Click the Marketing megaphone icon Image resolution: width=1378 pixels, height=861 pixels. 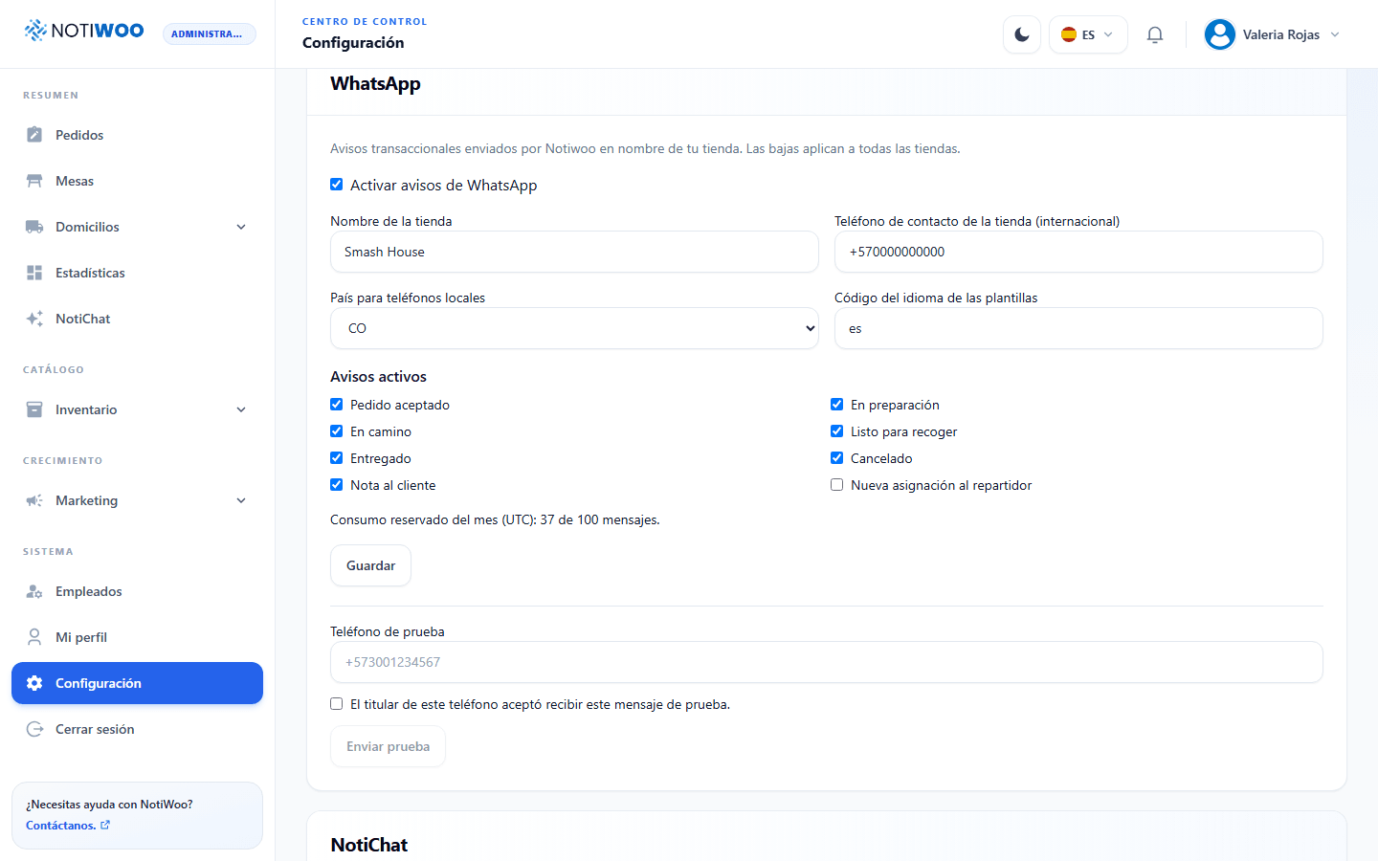point(34,500)
